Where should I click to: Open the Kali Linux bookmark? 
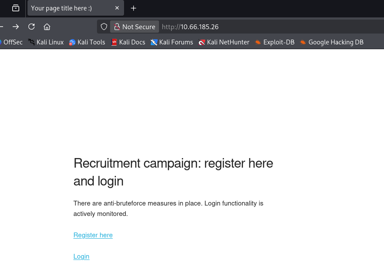(x=46, y=42)
